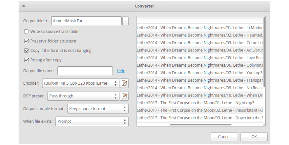Click the Output file name field
The height and width of the screenshot is (145, 289).
click(x=85, y=71)
